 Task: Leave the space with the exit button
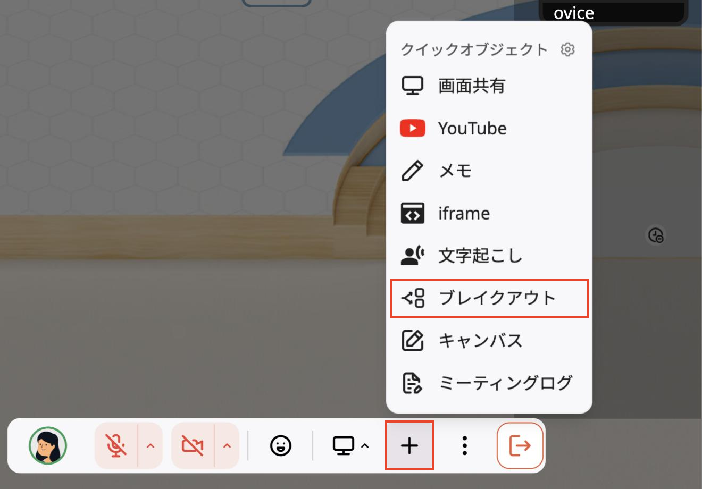(x=520, y=445)
